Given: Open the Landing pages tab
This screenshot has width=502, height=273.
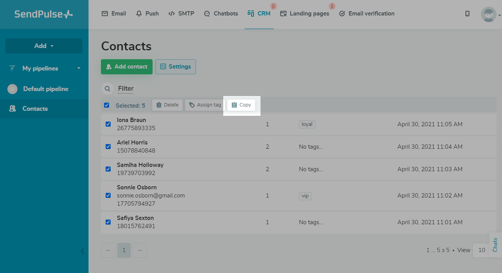Looking at the screenshot, I should [305, 14].
